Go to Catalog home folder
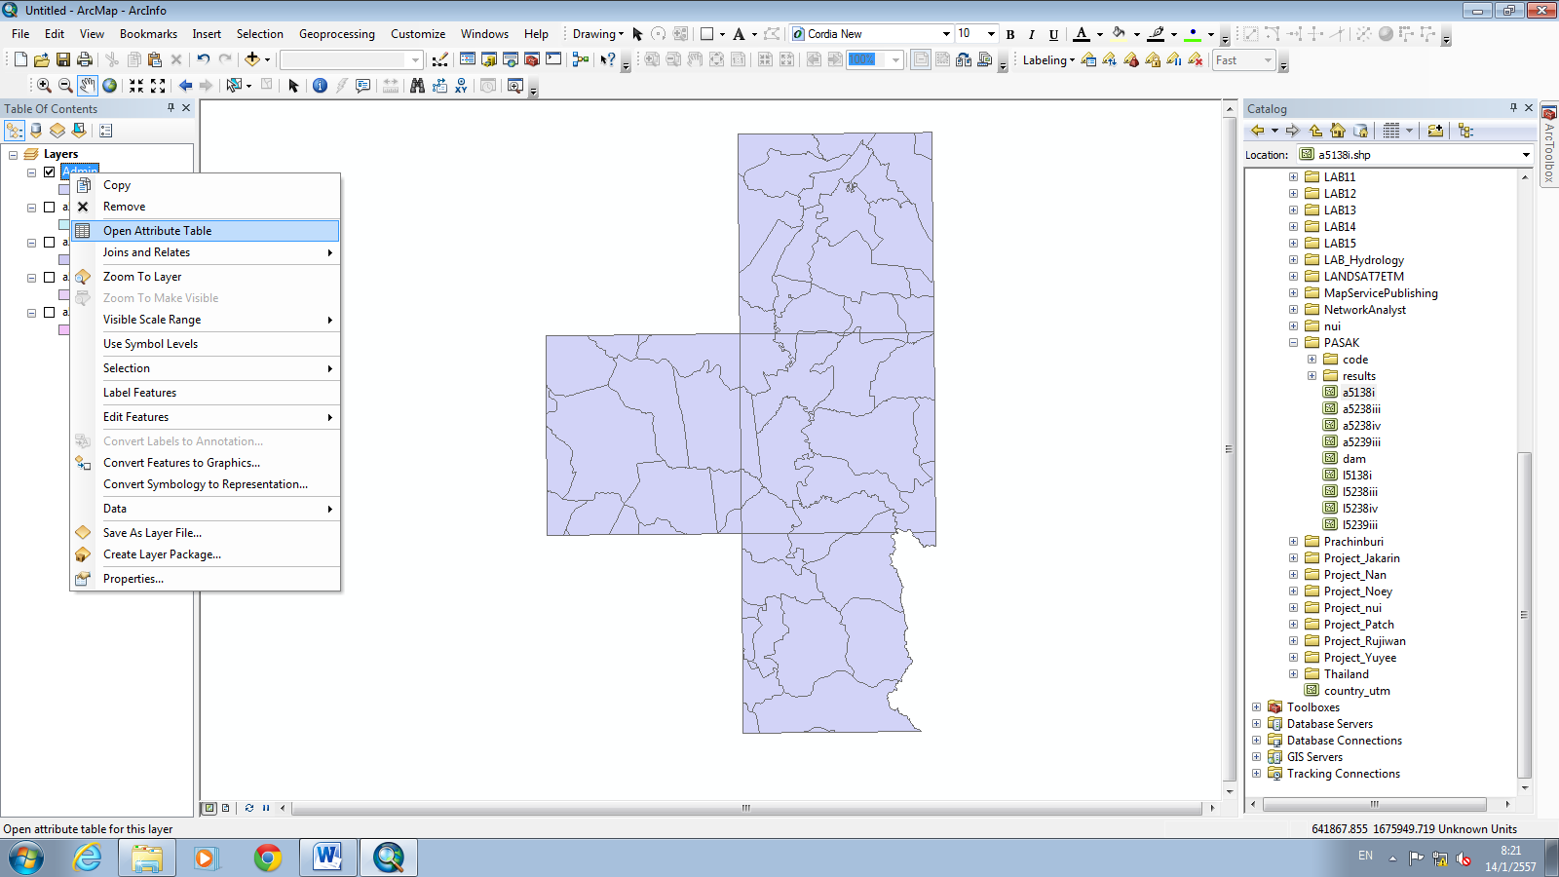The image size is (1559, 877). coord(1338,131)
